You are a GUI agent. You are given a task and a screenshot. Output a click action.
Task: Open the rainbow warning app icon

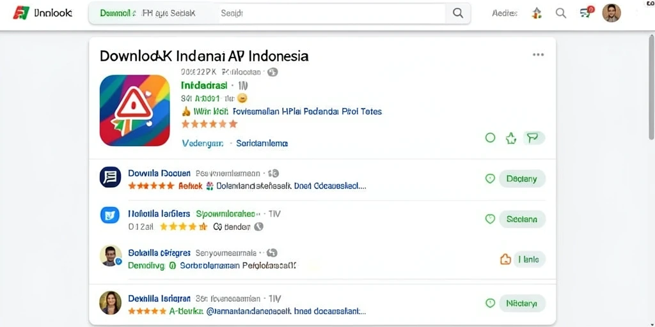(x=134, y=110)
